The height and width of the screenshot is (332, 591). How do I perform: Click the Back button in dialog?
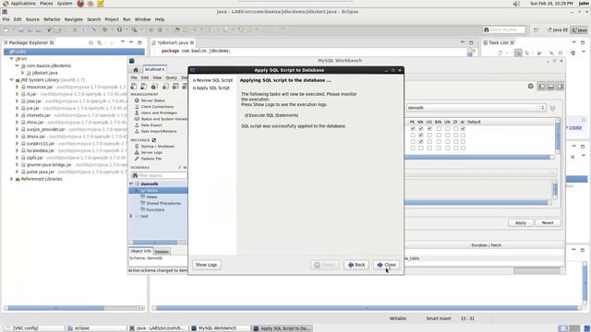pyautogui.click(x=356, y=265)
